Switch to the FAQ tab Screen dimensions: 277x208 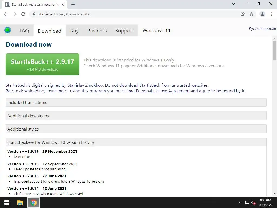coord(24,31)
